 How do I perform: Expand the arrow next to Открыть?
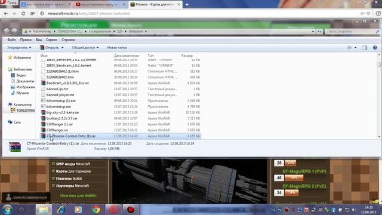click(62, 48)
